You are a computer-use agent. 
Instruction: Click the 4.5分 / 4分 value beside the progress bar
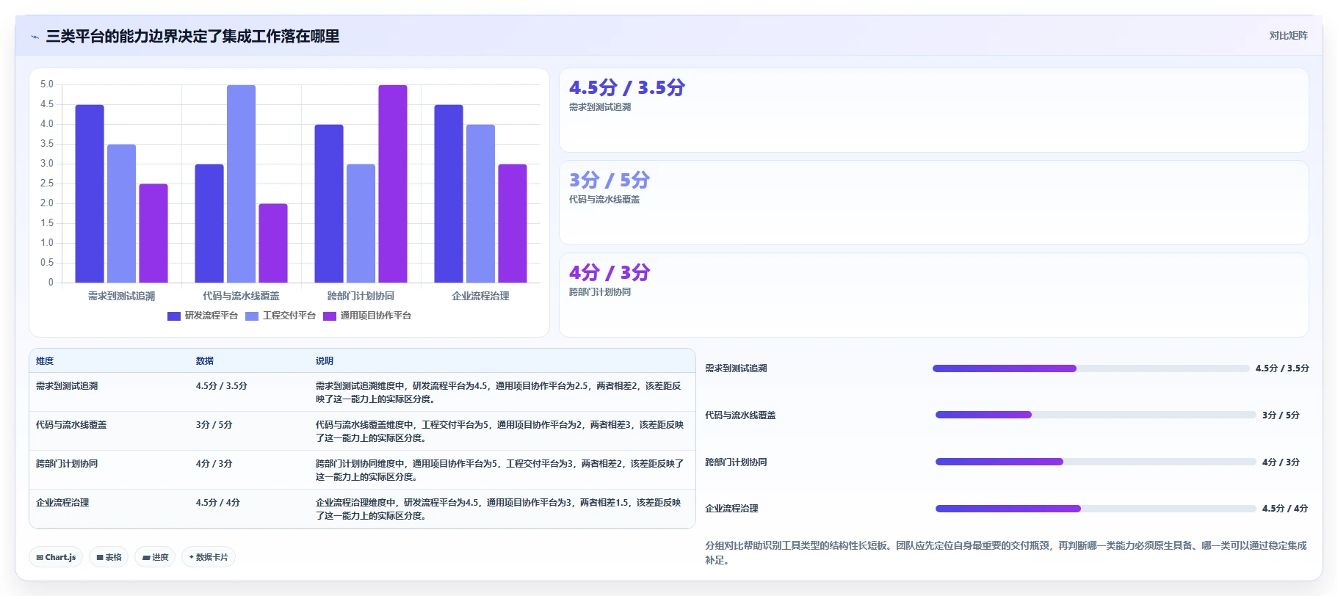pos(1285,509)
